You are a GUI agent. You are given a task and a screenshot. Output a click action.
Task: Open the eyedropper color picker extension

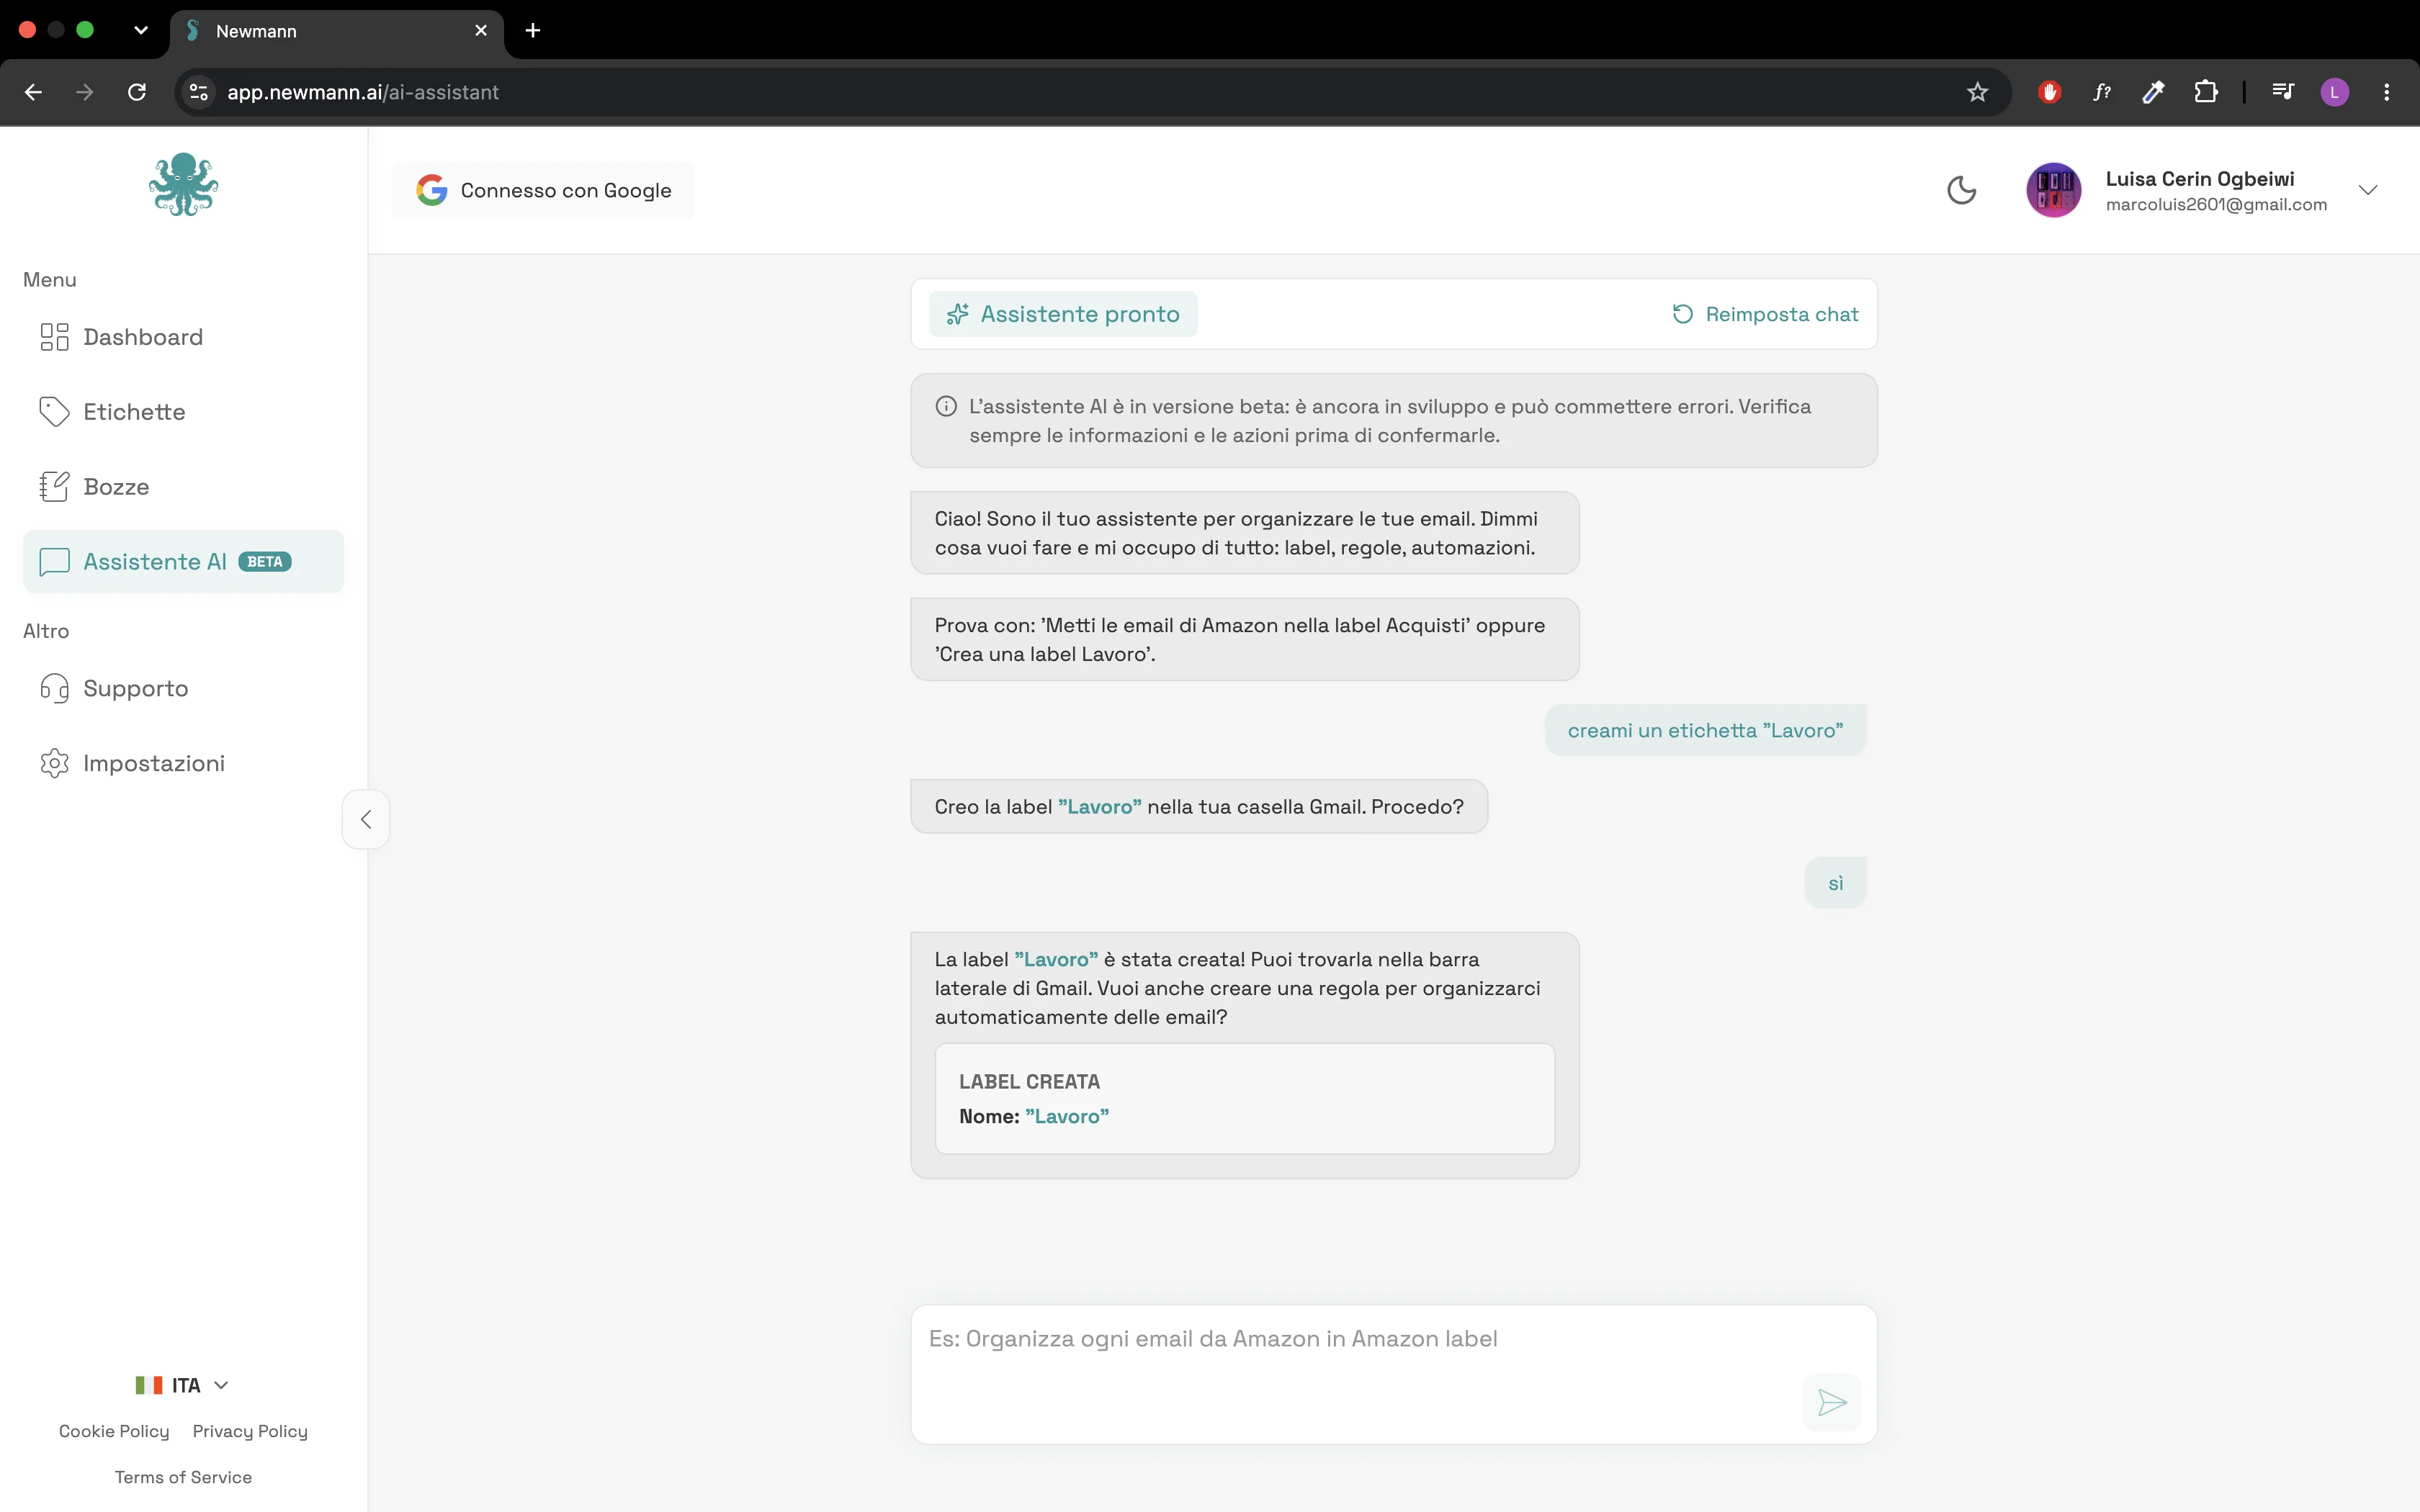click(x=2154, y=92)
